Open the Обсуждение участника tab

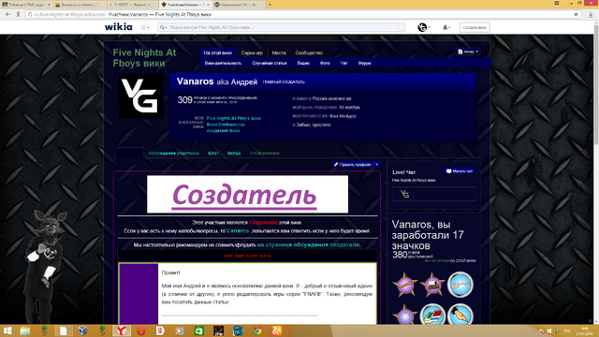[x=174, y=154]
